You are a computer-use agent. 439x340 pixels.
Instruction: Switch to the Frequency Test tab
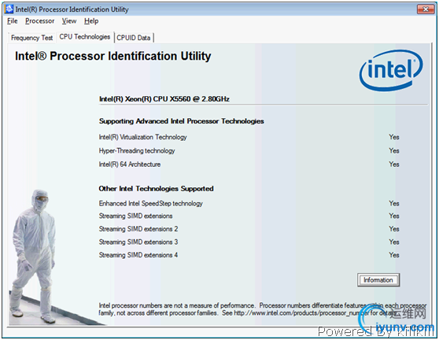click(x=32, y=38)
